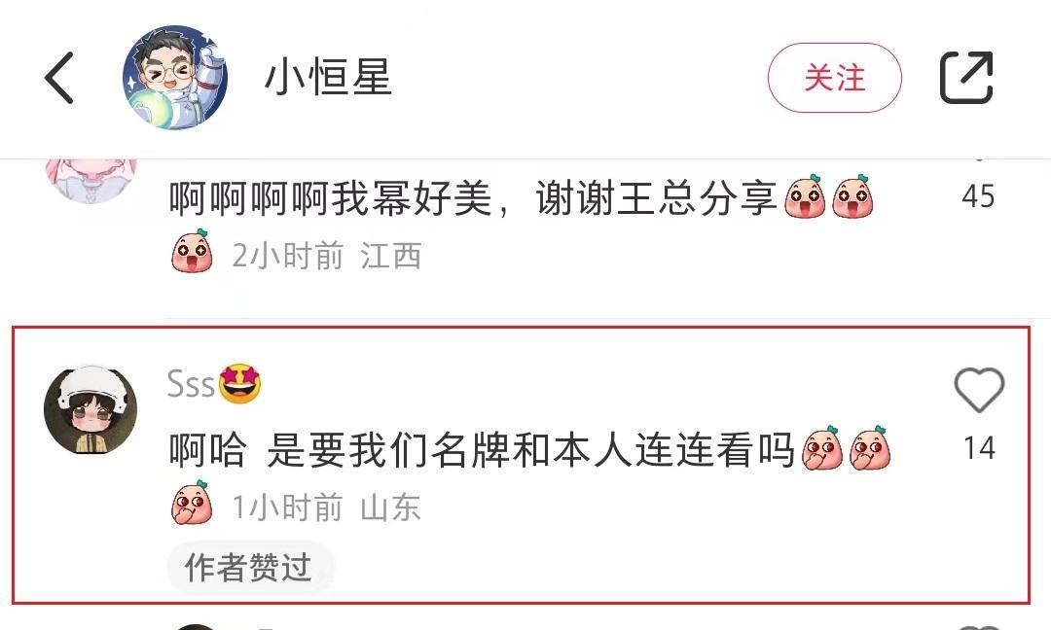Tap the star-eyes emoji beside Sss
The height and width of the screenshot is (630, 1051).
point(240,384)
